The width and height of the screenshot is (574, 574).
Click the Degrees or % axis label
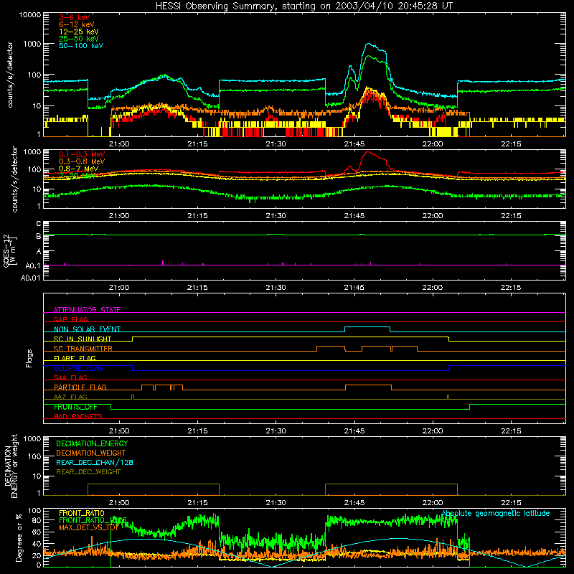pos(19,537)
